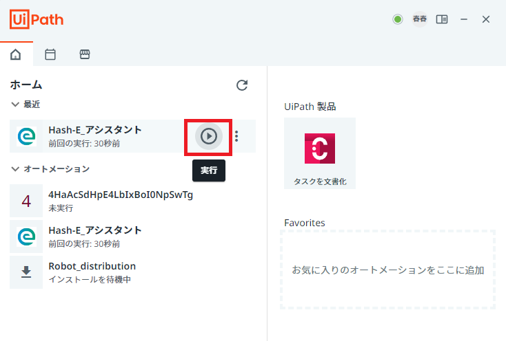This screenshot has height=341, width=506.
Task: Select the 4HaAcSdHpE4LbIxBoI0NpSwTg automation
Action: click(132, 201)
